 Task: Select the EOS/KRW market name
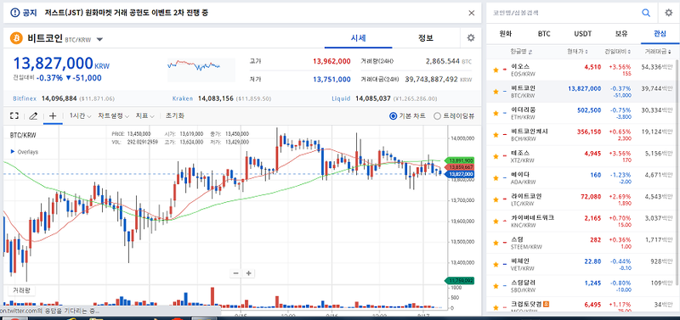[523, 74]
